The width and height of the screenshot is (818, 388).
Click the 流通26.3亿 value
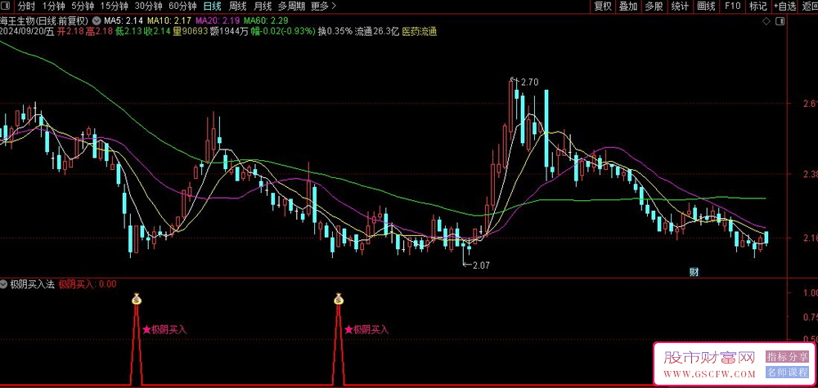pyautogui.click(x=376, y=32)
